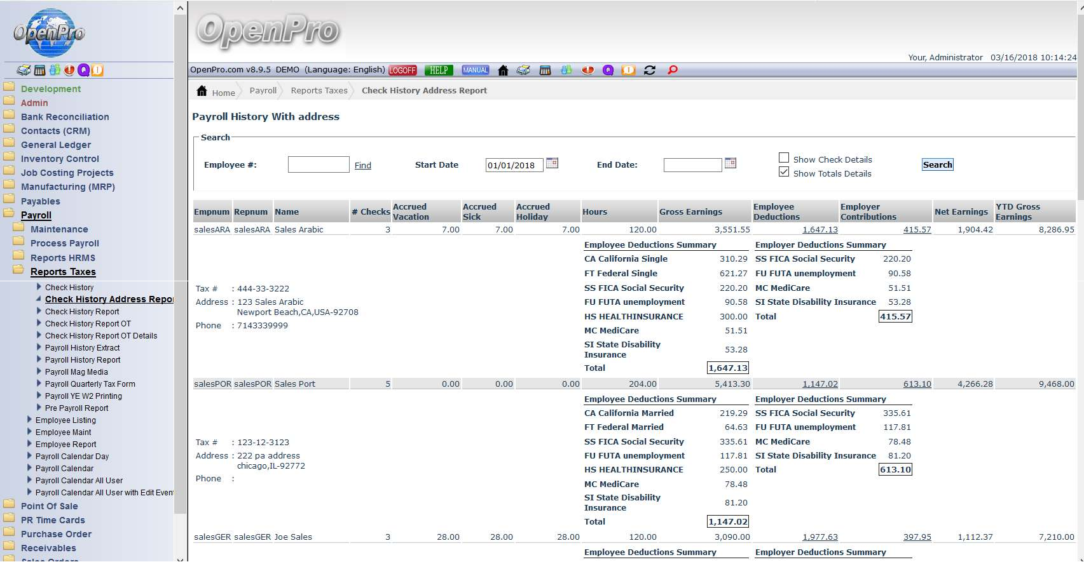Select Payroll in the breadcrumb bar
This screenshot has width=1084, height=562.
(263, 91)
